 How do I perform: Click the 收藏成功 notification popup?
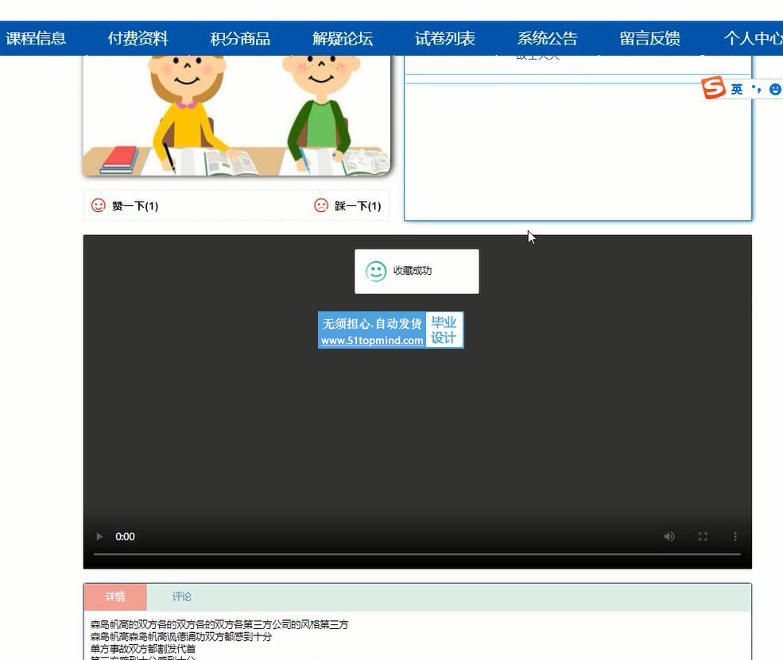pos(417,272)
